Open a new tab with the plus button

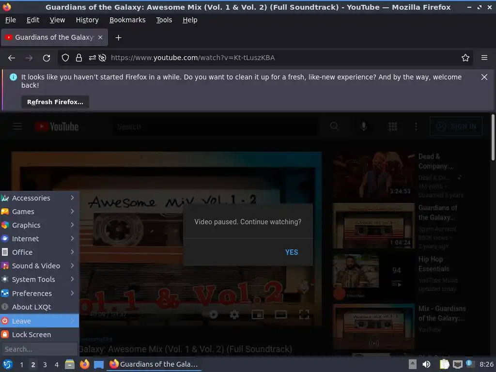pyautogui.click(x=118, y=38)
